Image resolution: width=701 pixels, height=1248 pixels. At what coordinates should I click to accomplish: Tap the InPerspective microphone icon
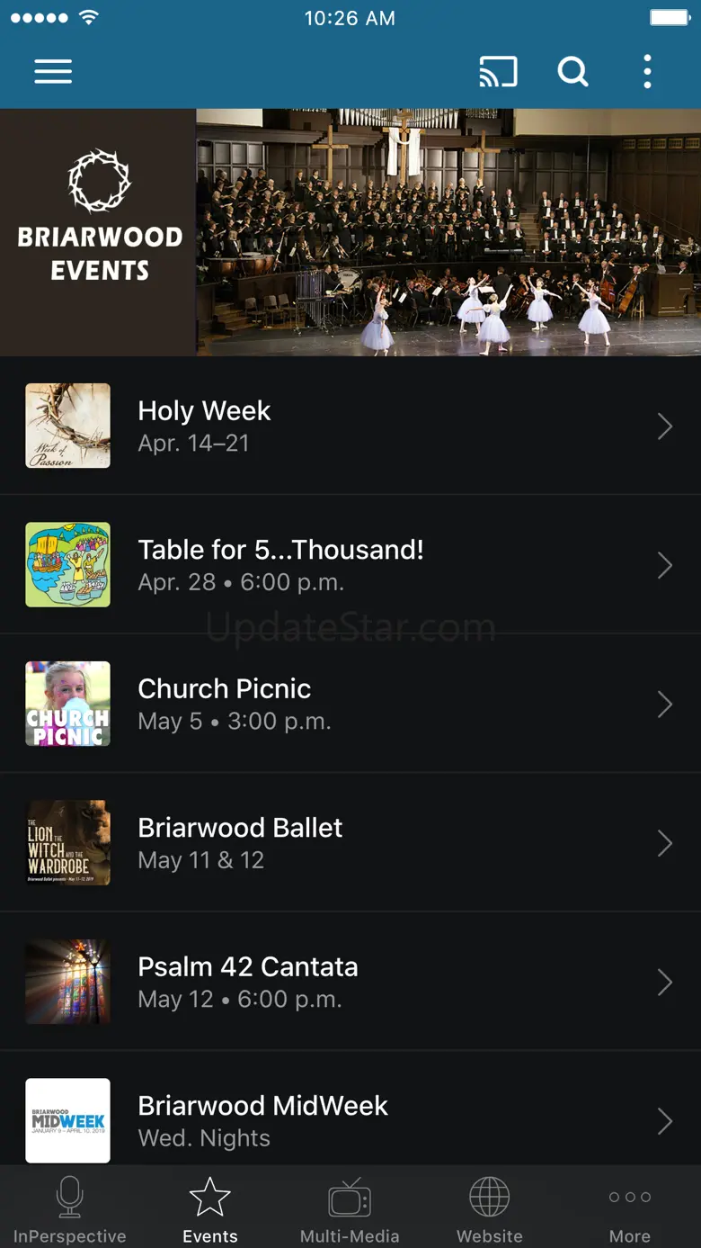(69, 1198)
